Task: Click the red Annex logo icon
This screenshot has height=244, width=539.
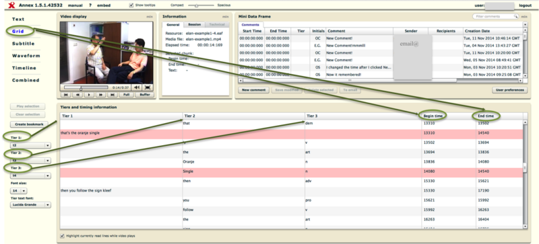Action: click(11, 5)
